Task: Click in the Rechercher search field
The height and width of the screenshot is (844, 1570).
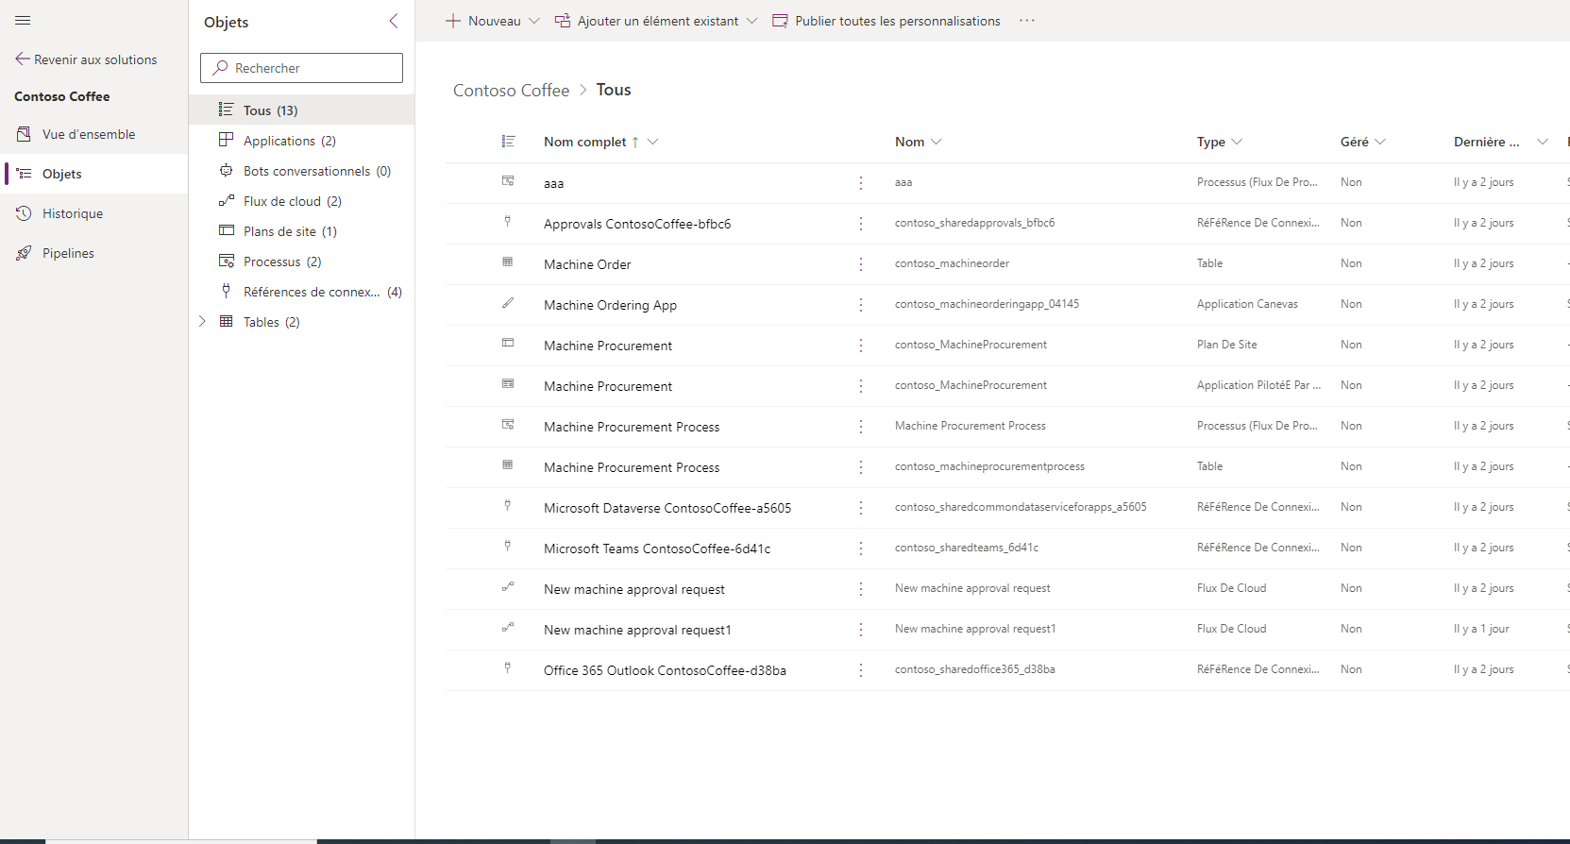Action: click(302, 68)
